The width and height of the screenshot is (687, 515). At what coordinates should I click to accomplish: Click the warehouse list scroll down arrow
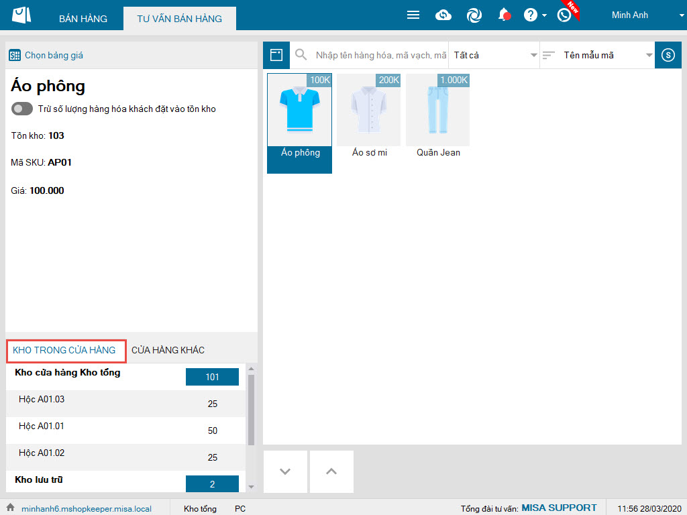(251, 487)
